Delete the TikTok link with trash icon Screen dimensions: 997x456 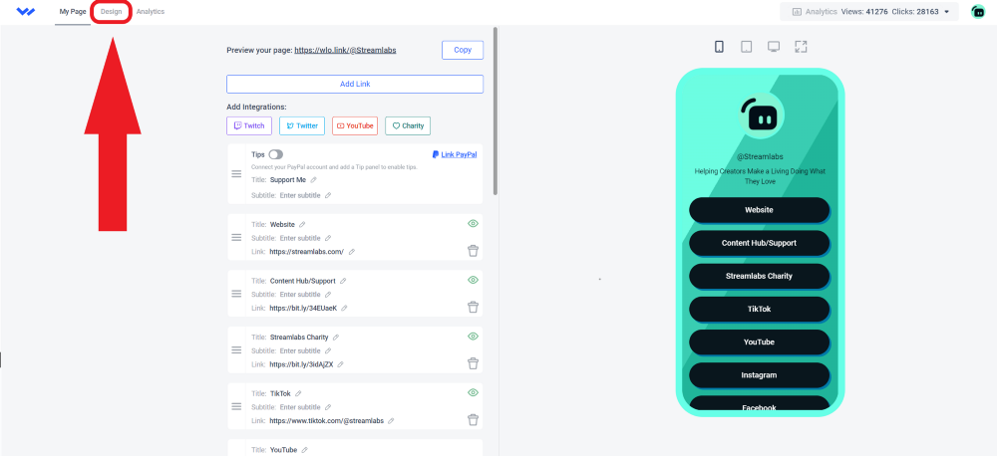473,420
